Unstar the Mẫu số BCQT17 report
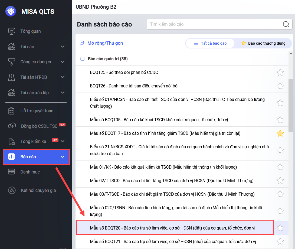The height and width of the screenshot is (249, 295). pos(280,133)
